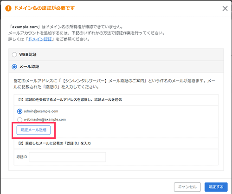
Task: Click the step 【2】 heading text
Action: point(54,143)
